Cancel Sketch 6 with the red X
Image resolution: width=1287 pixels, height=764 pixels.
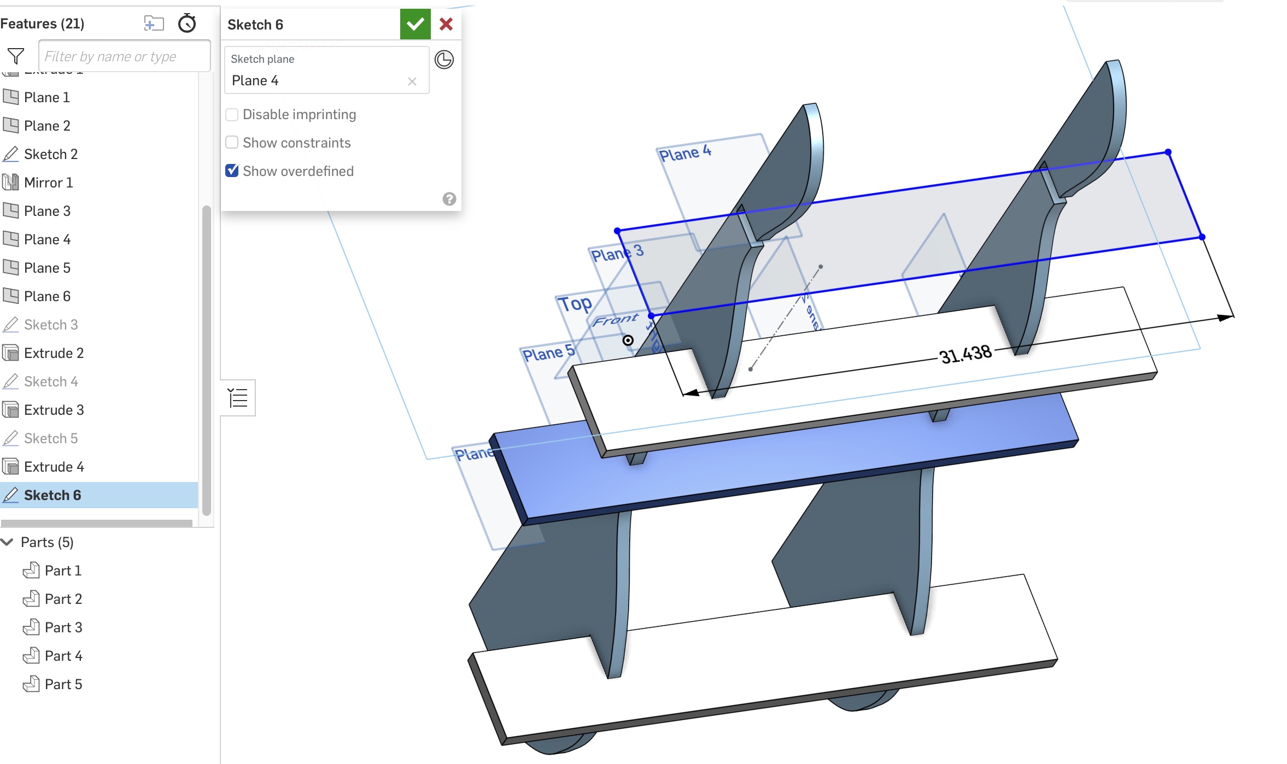446,24
